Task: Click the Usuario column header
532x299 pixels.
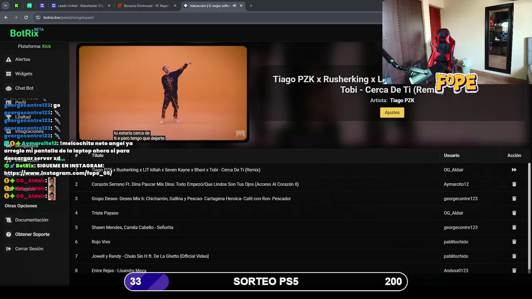Action: (451, 155)
